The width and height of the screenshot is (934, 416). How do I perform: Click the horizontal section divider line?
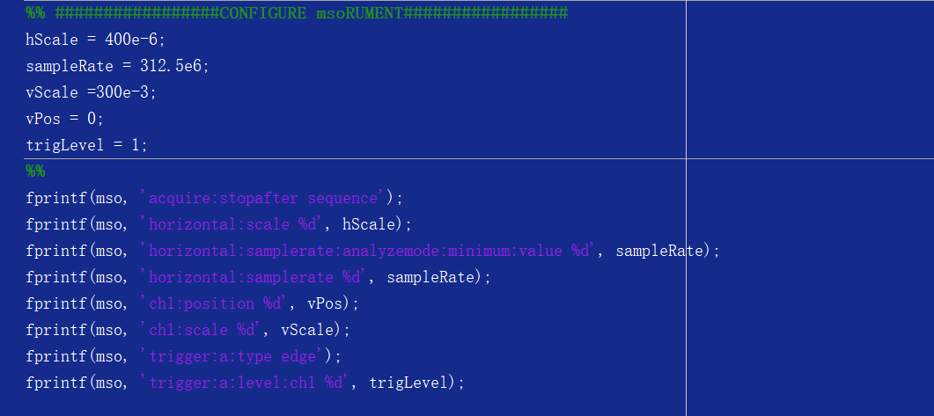click(479, 158)
